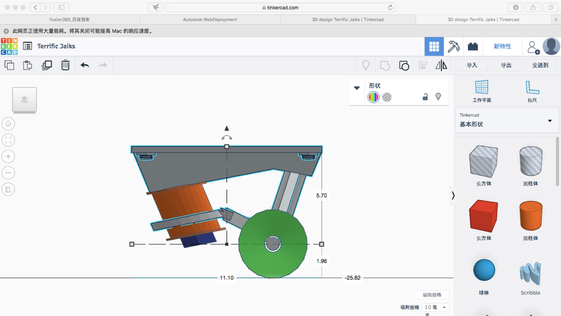561x316 pixels.
Task: Zoom out with the minus button
Action: (x=8, y=173)
